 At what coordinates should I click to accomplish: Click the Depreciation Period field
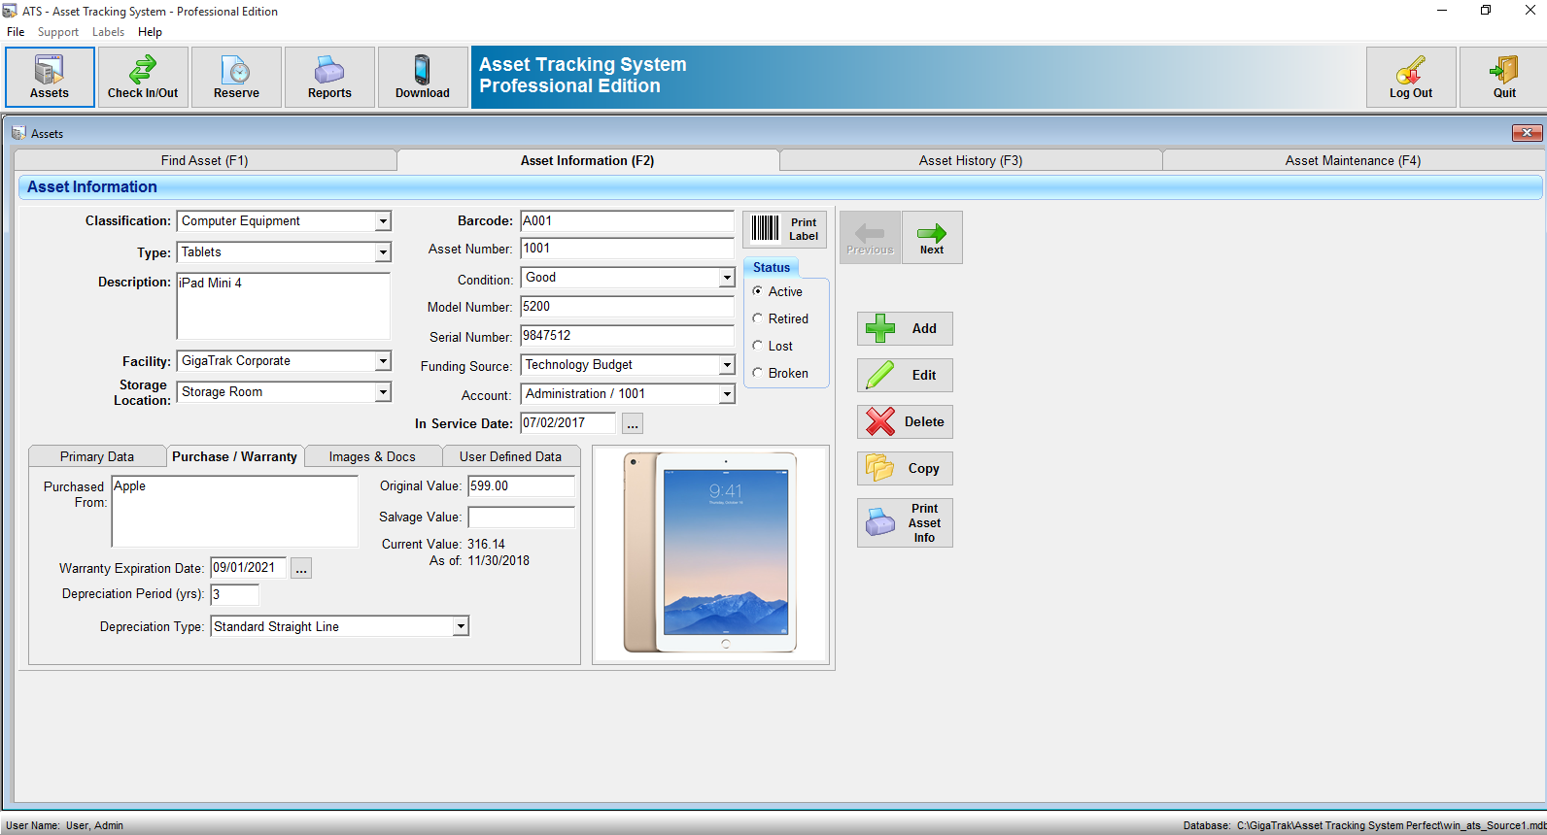click(235, 594)
